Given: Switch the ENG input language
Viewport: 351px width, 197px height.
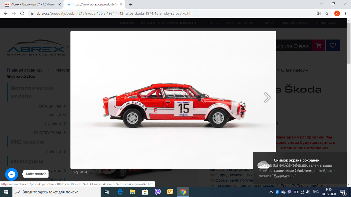Looking at the screenshot, I should coord(316,192).
